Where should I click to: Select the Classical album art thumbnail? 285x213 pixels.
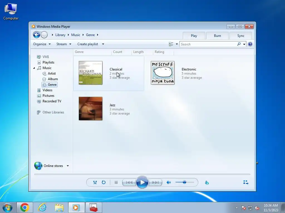pyautogui.click(x=90, y=73)
